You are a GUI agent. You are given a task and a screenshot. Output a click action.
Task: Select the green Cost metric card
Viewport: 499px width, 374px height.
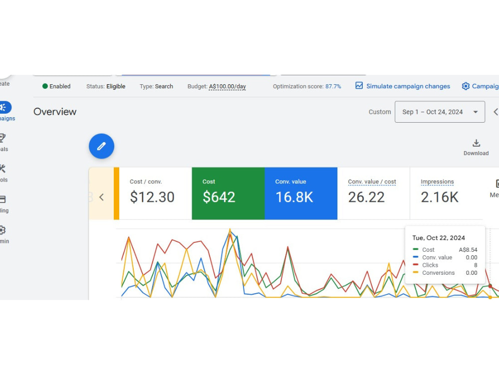point(228,193)
